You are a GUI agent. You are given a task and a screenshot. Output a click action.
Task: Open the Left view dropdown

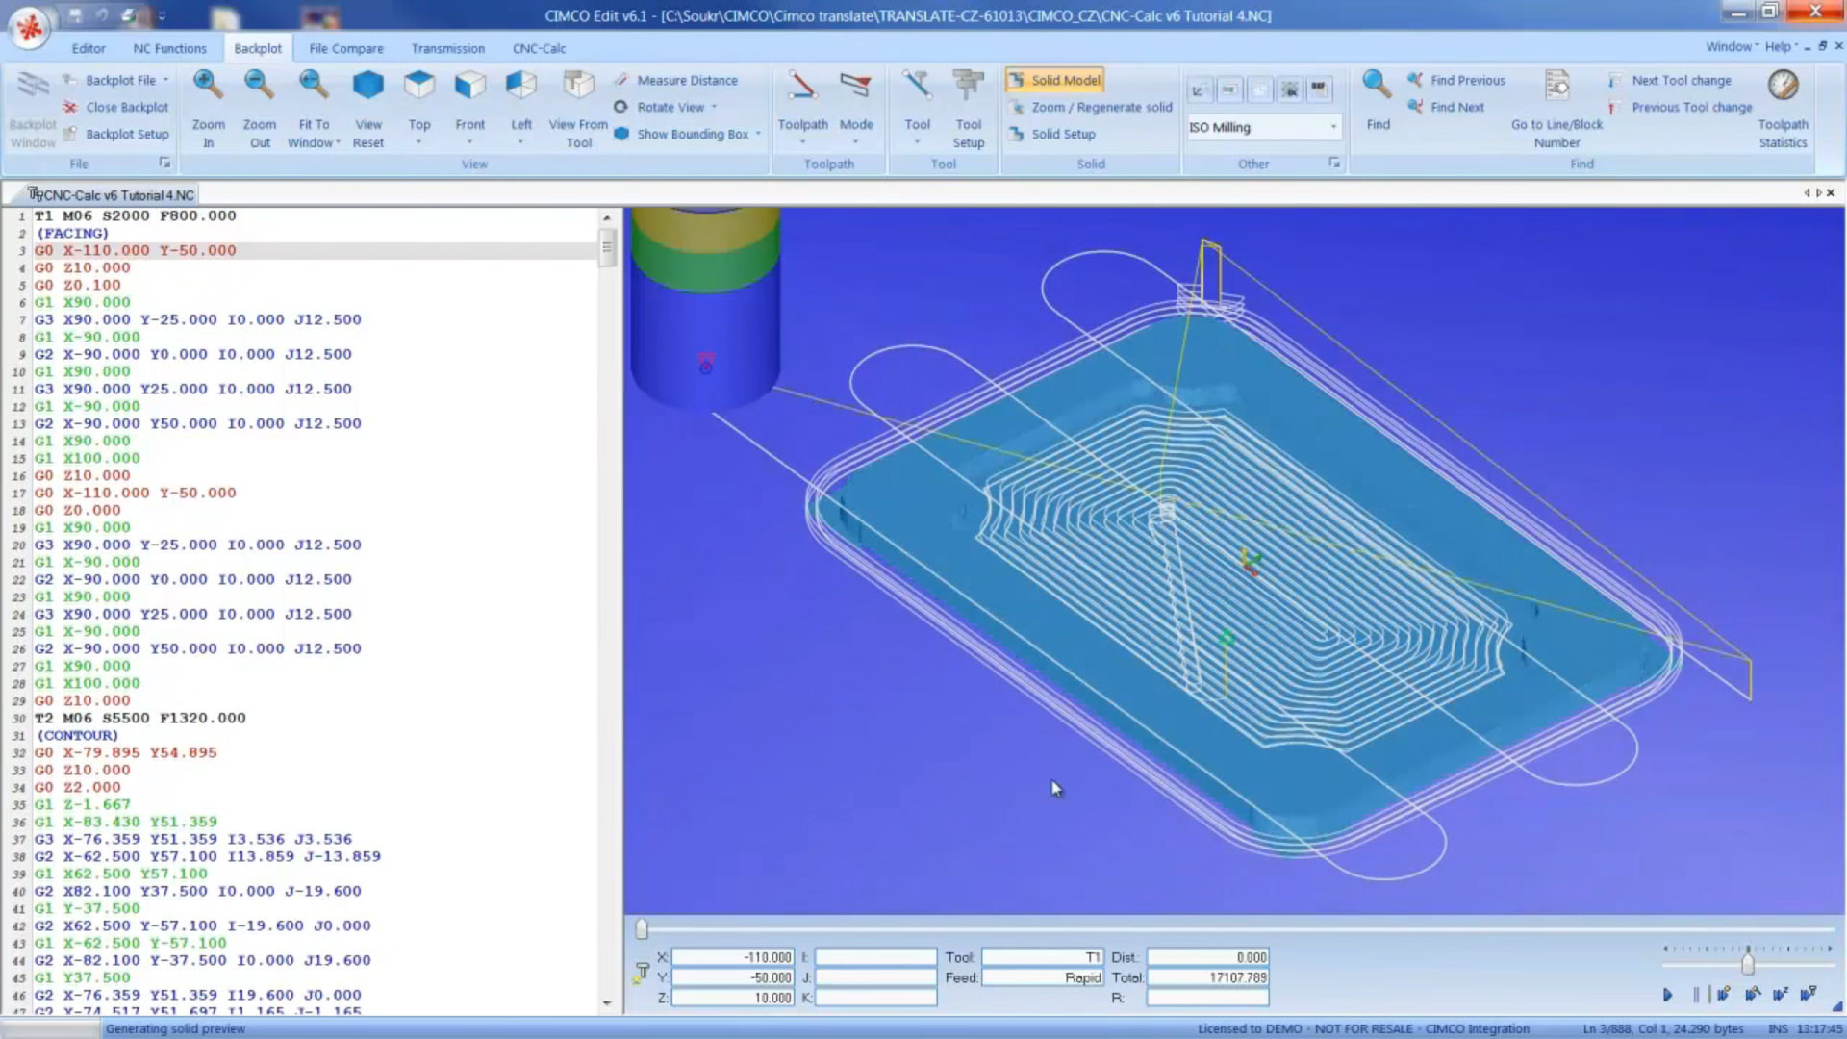coord(520,142)
